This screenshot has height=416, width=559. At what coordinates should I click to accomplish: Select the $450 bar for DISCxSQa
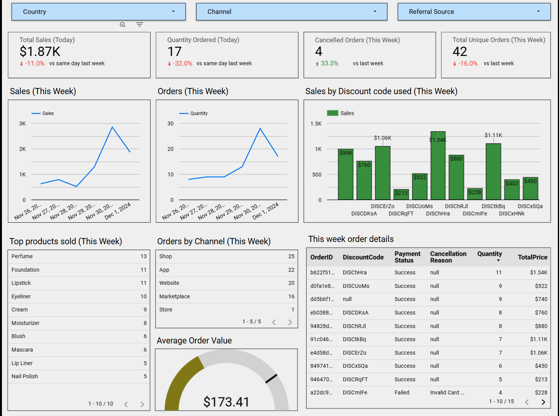530,188
